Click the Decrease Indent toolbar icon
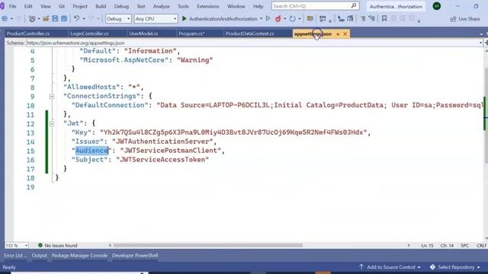The image size is (488, 274). 341,18
